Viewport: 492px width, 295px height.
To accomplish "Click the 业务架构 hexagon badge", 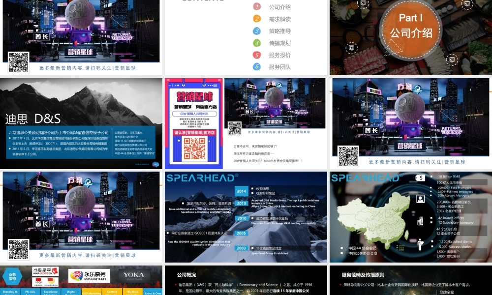I will pyautogui.click(x=12, y=276).
